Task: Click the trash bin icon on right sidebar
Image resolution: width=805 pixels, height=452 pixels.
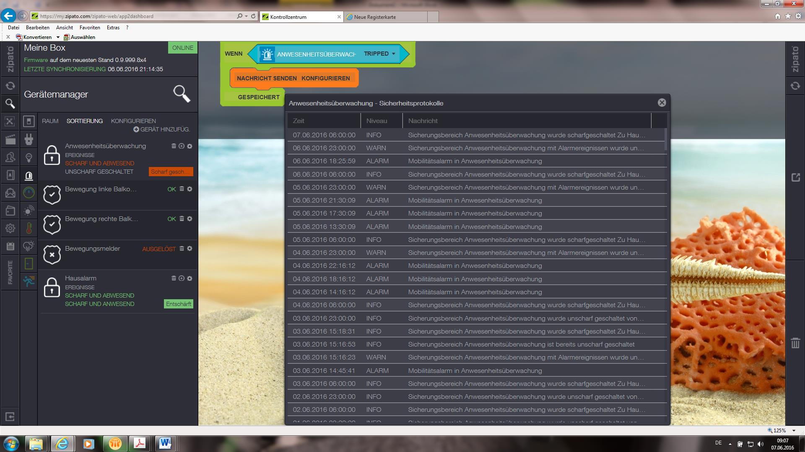Action: pyautogui.click(x=795, y=343)
